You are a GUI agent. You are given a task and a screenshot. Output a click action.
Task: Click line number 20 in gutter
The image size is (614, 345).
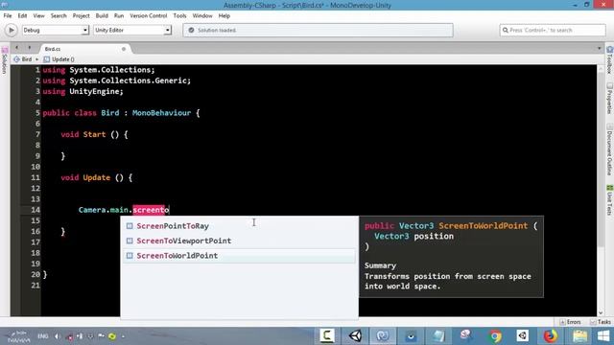pos(35,275)
